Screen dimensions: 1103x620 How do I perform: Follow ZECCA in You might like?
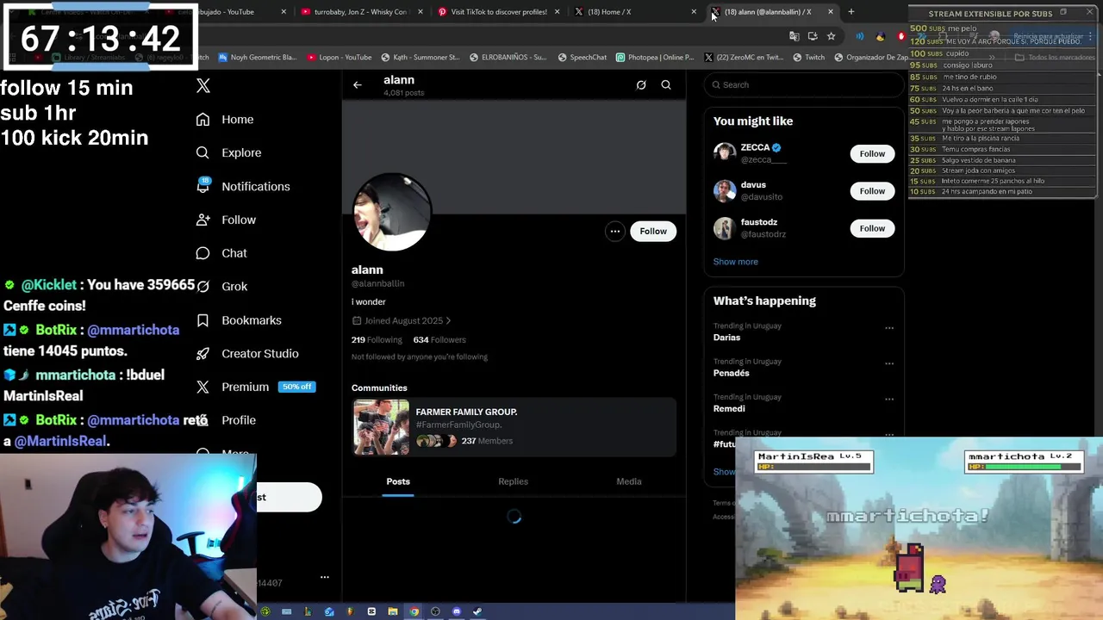(x=872, y=153)
